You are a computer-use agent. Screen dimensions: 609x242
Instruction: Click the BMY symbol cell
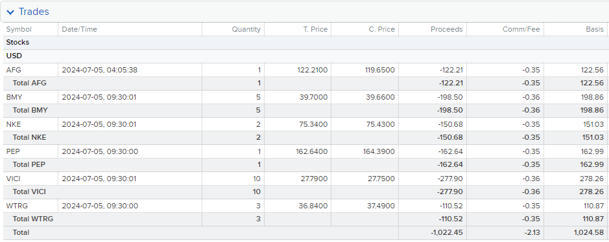14,97
